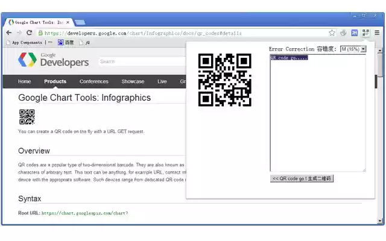Screen dimensions: 386x241
Task: Click the bookmark labelled with three dots
Action: (50, 42)
